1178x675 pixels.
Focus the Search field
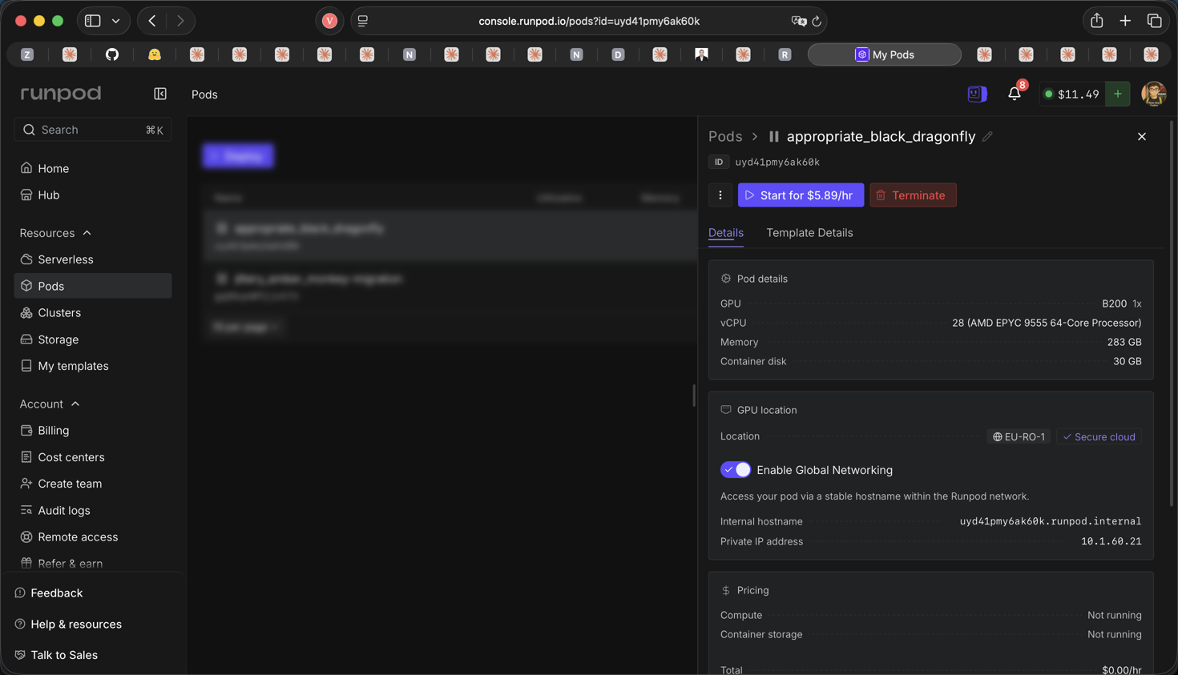(93, 130)
